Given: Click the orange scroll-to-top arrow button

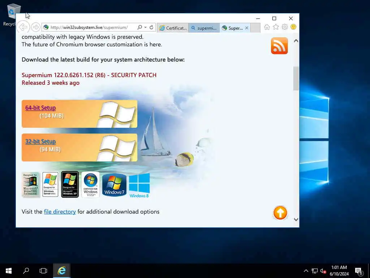Looking at the screenshot, I should pyautogui.click(x=280, y=212).
